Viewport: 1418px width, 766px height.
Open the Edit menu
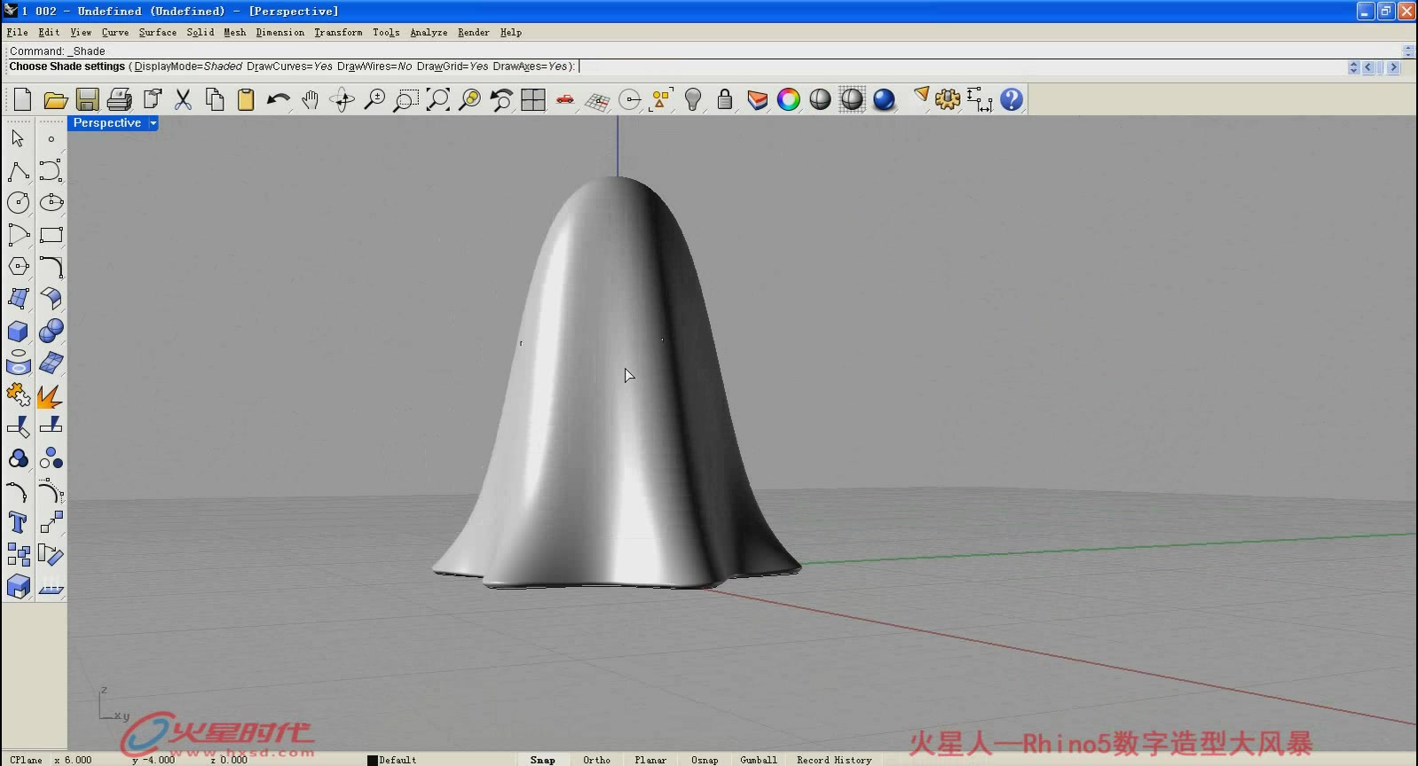point(49,32)
